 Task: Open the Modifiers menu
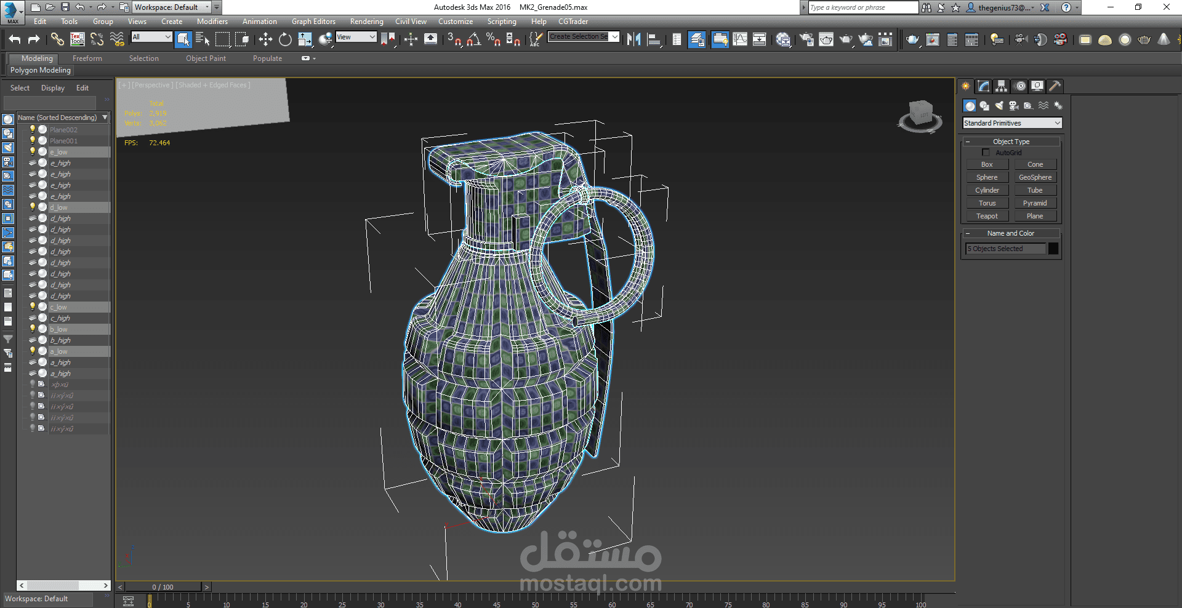click(212, 22)
